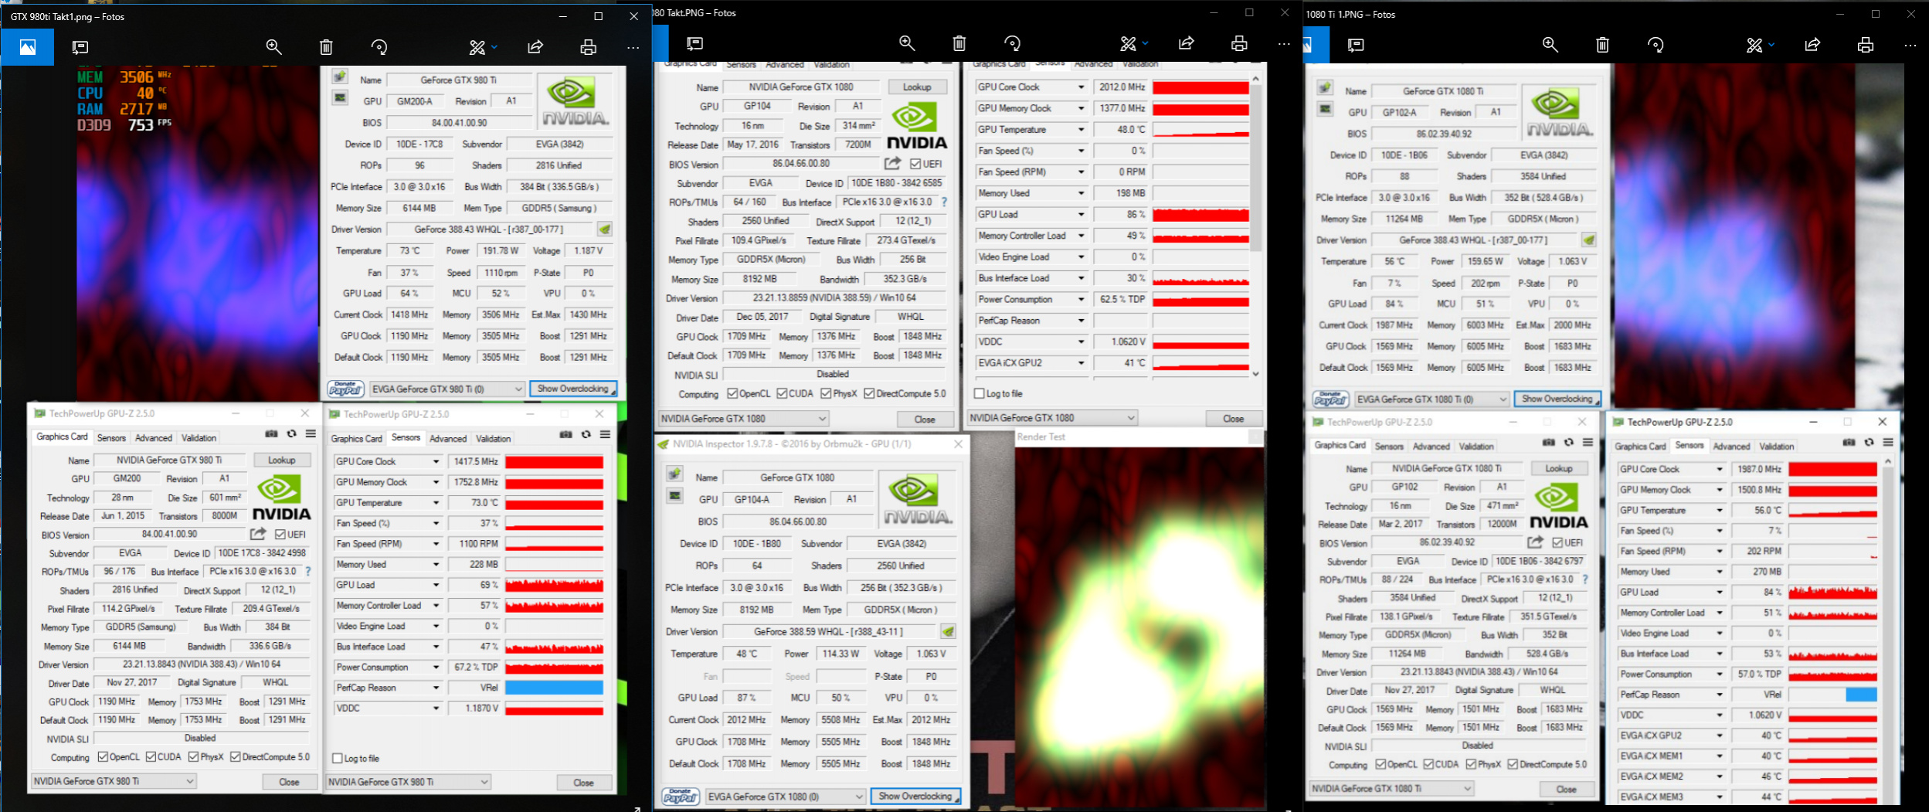
Task: Share icon in GTX 980ti Takt1.png window
Action: 535,47
